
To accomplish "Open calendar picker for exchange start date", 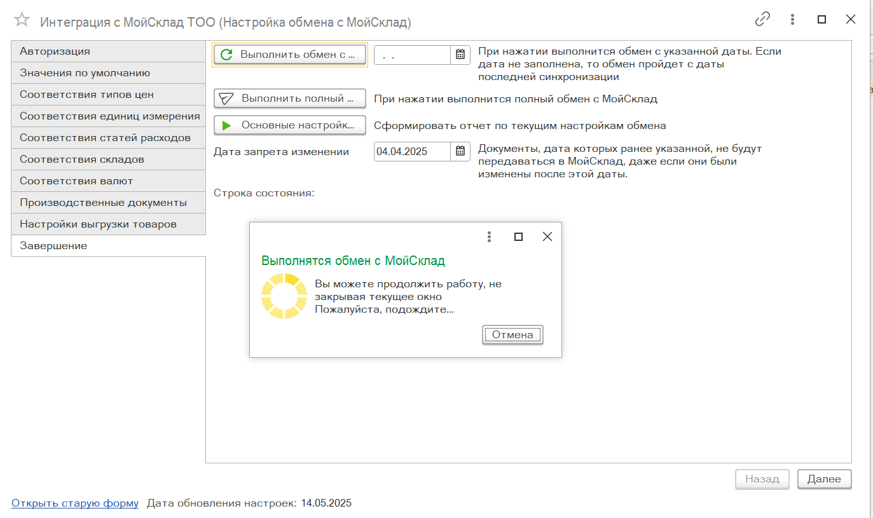I will pos(460,55).
